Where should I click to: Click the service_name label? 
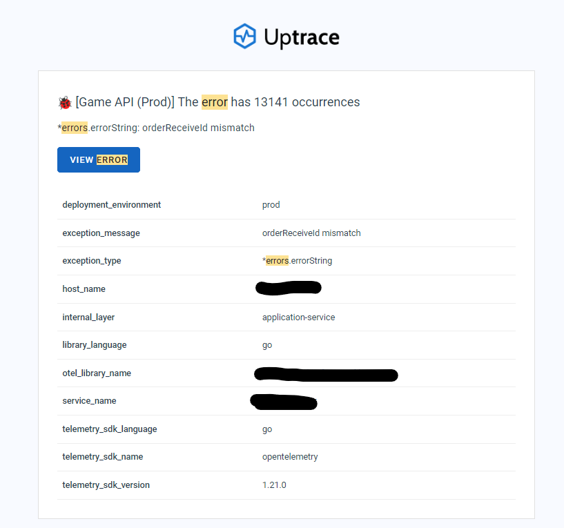(x=89, y=401)
